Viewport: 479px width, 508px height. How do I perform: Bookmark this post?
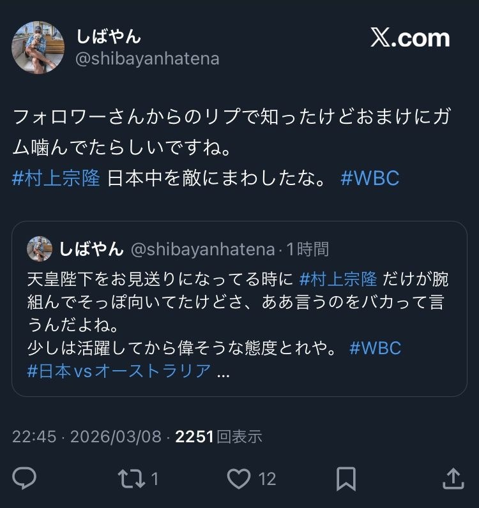(346, 479)
